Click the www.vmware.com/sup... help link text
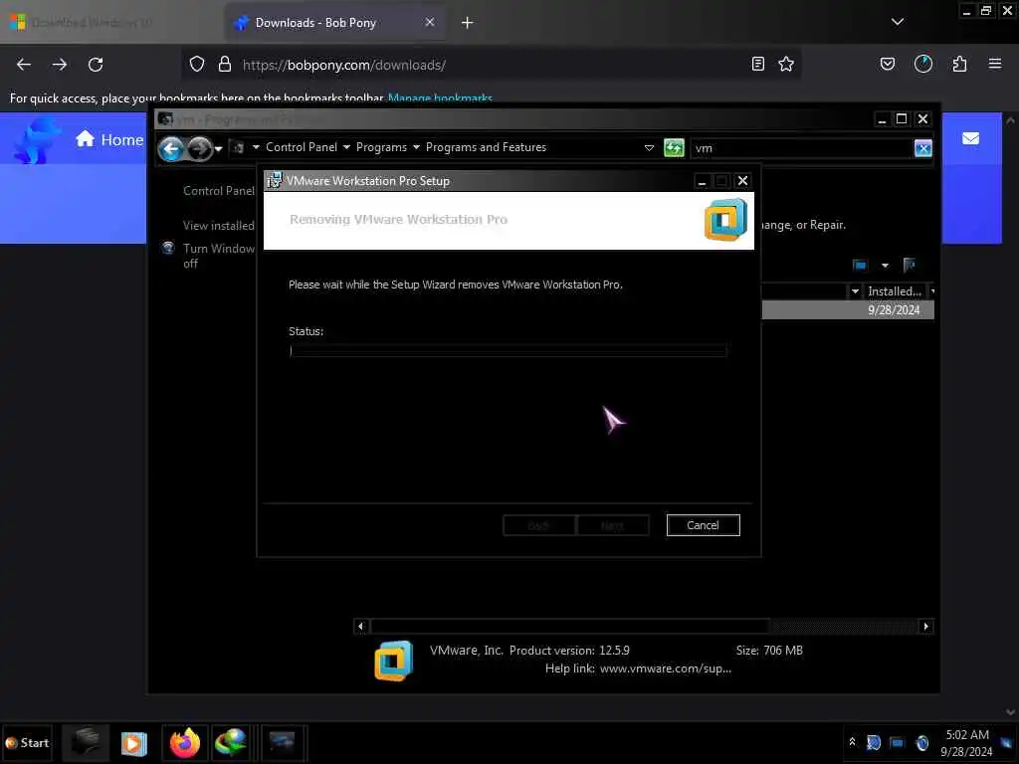The image size is (1019, 764). (666, 668)
